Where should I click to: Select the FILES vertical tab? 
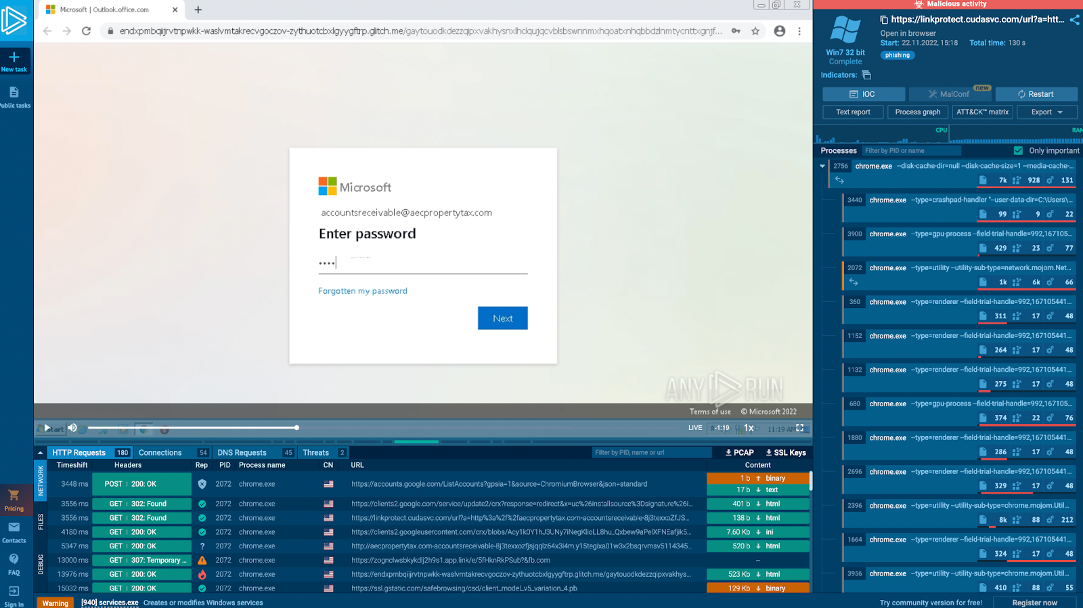coord(41,521)
